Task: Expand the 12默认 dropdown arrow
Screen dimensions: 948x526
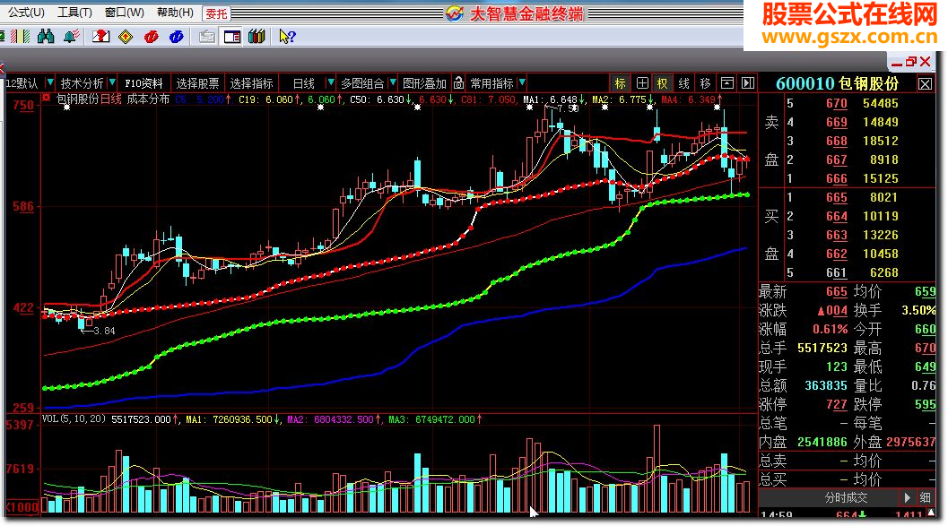Action: [49, 82]
